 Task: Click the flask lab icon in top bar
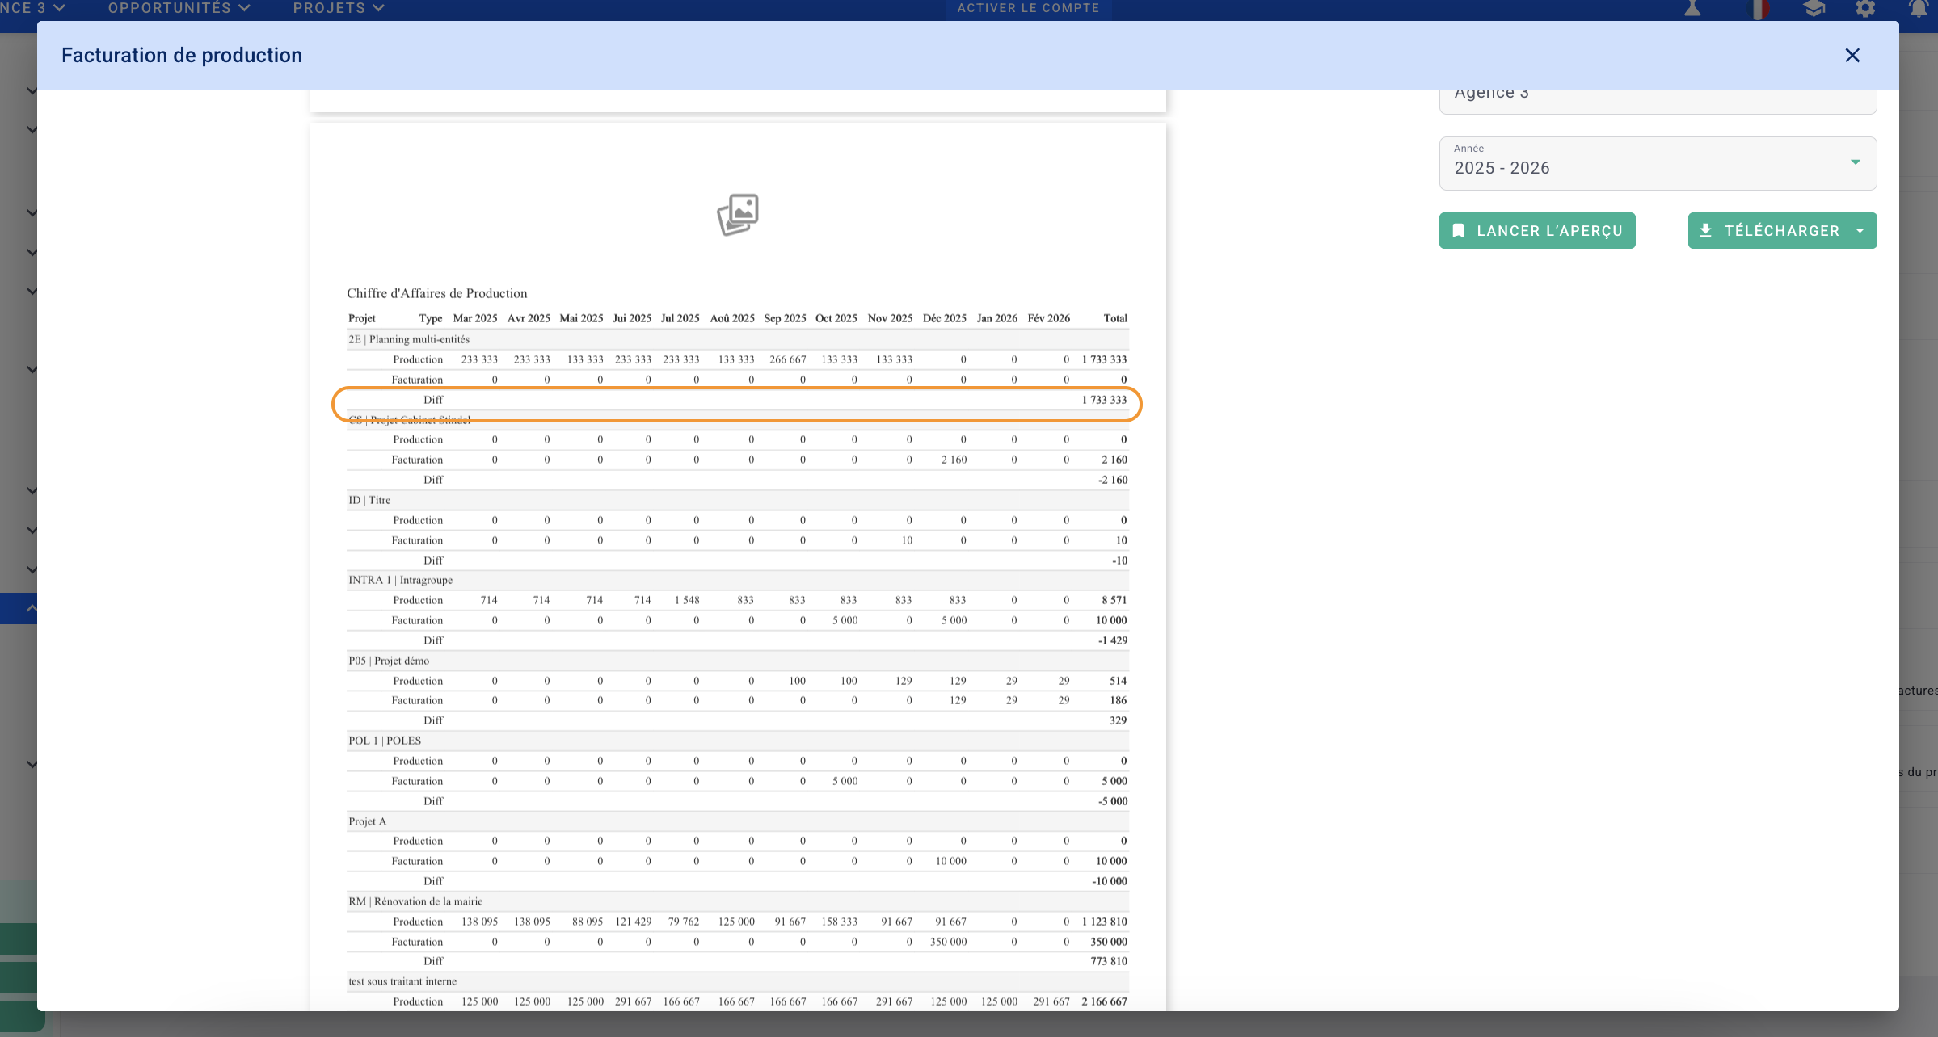click(1692, 9)
